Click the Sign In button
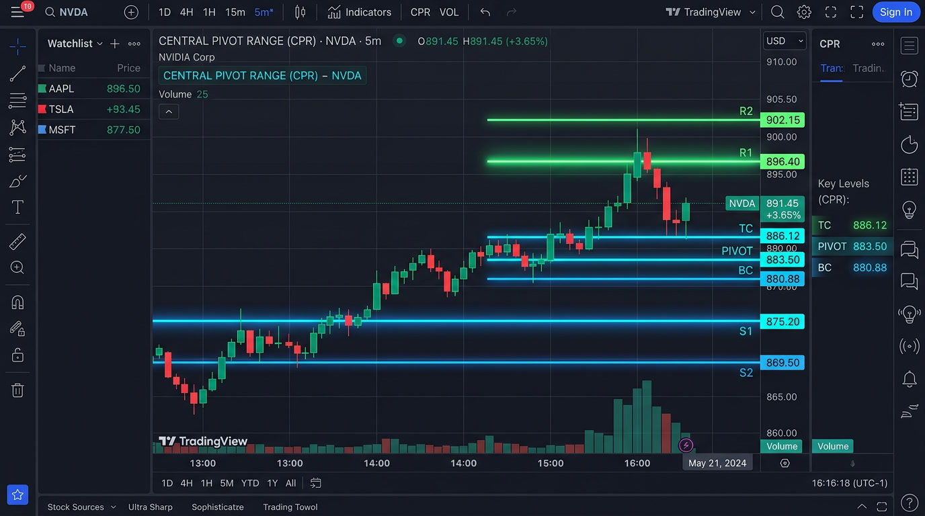The width and height of the screenshot is (925, 516). [896, 12]
